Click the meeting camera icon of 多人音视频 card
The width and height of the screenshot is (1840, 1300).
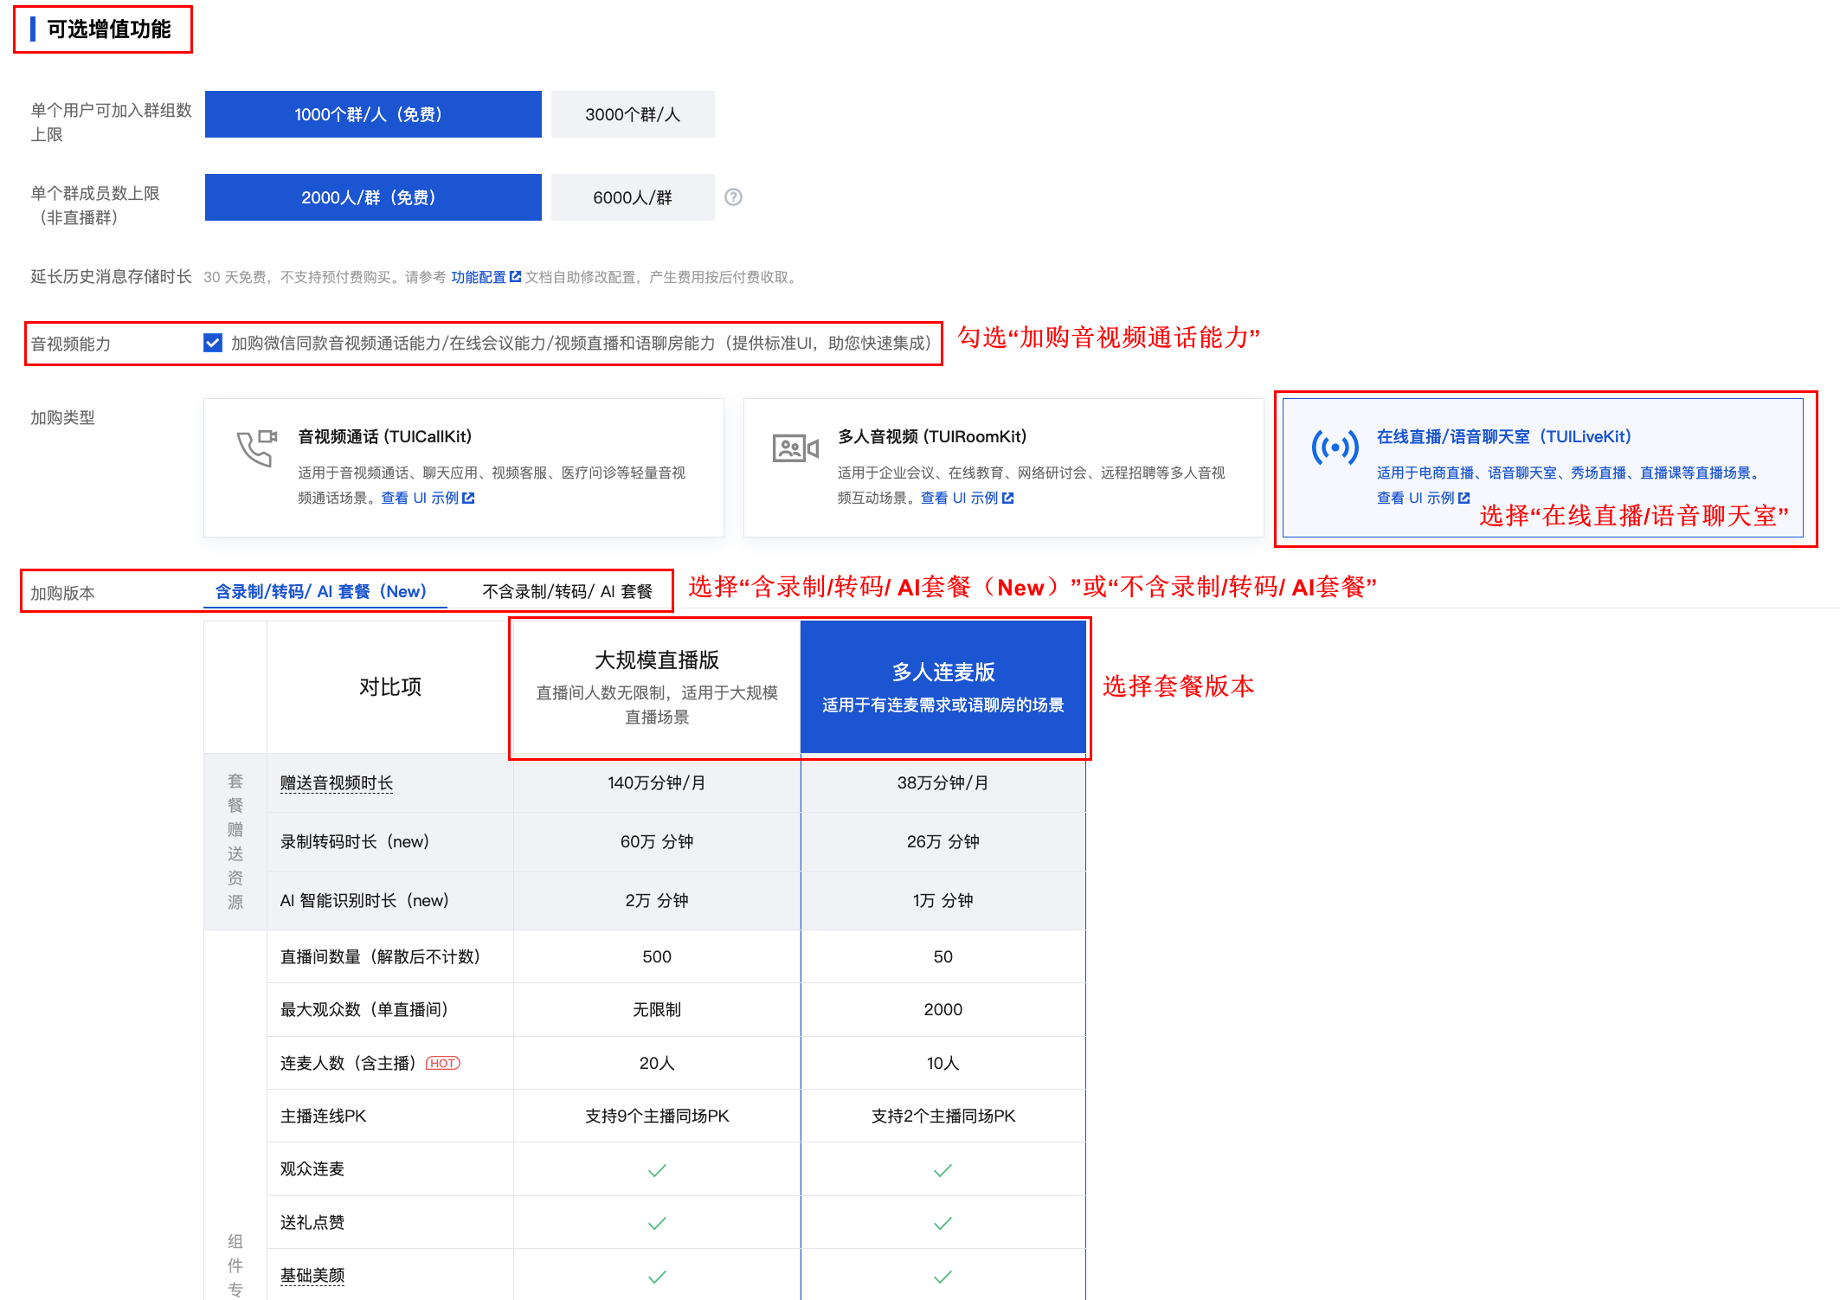[x=795, y=448]
